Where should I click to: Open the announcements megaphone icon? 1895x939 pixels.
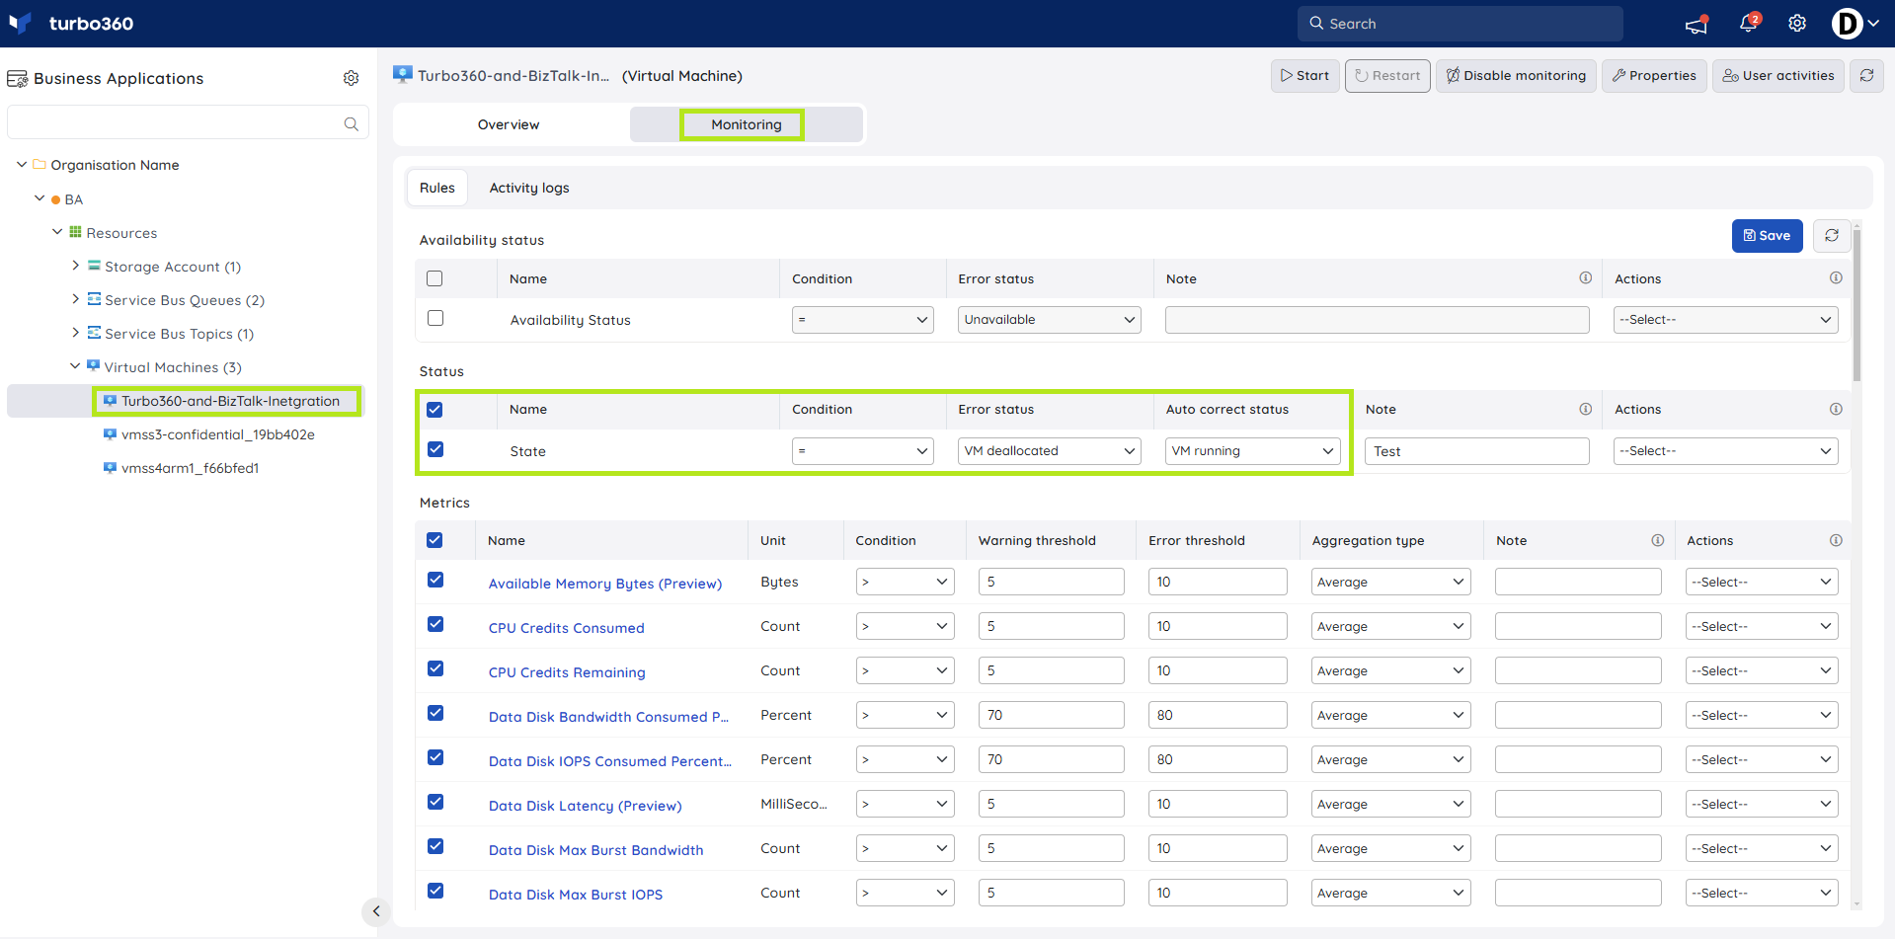[x=1697, y=24]
